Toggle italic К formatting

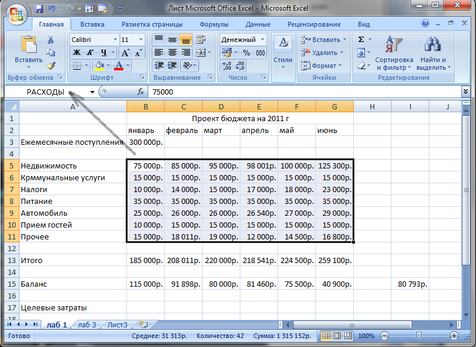90,53
